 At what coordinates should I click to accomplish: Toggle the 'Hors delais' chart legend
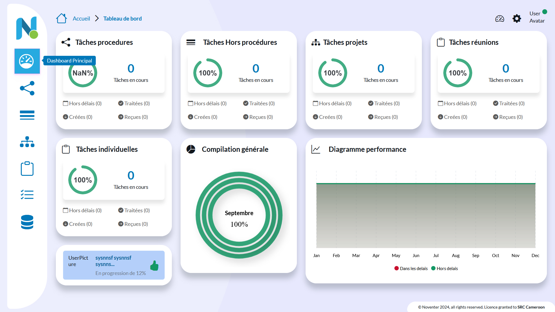pos(444,269)
